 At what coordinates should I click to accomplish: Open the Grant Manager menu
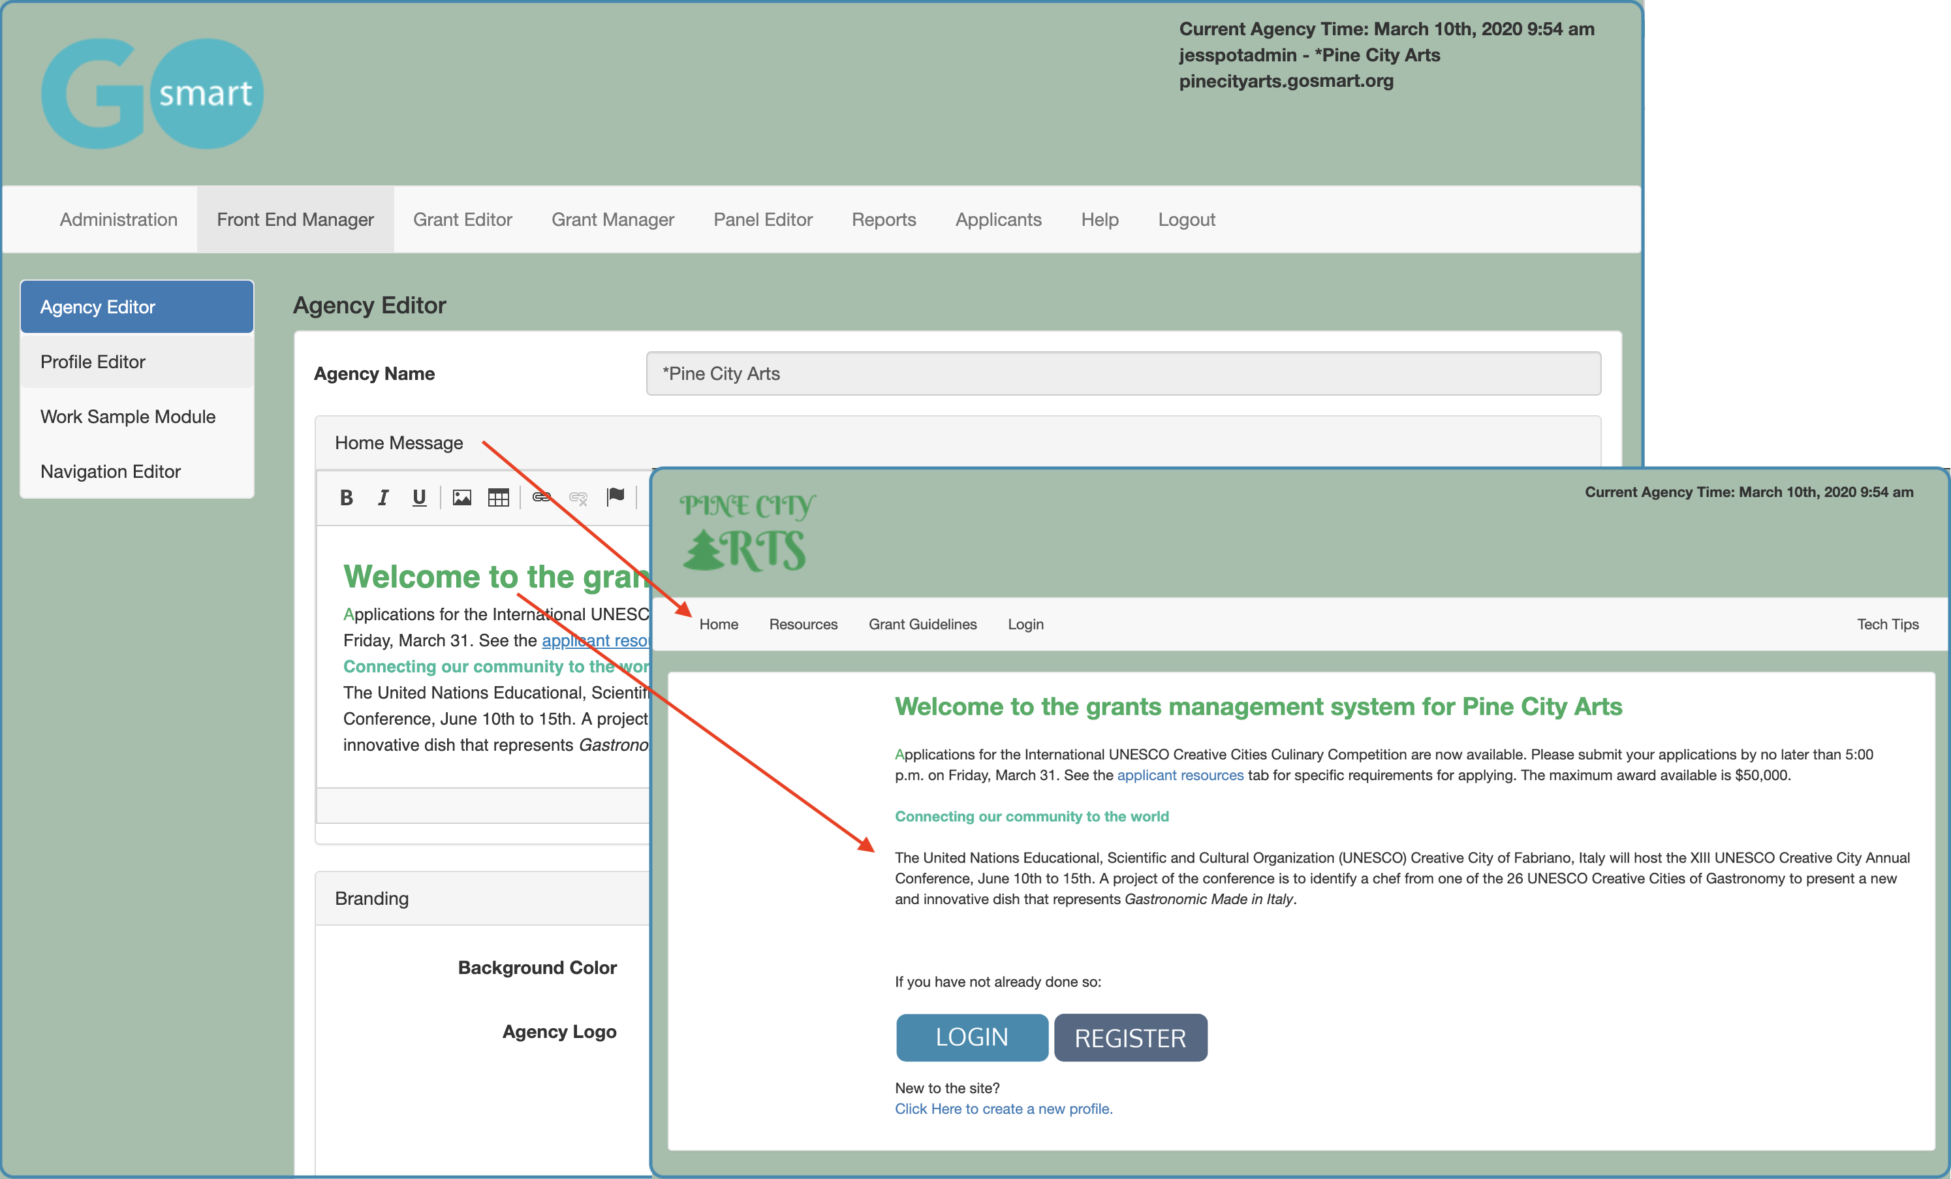point(613,219)
